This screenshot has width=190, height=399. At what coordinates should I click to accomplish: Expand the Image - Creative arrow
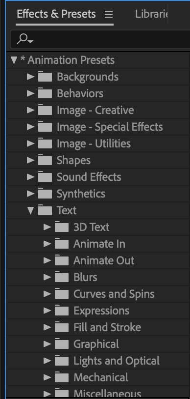tap(31, 110)
